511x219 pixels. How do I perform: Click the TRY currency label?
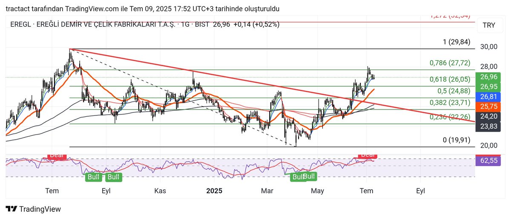point(489,25)
